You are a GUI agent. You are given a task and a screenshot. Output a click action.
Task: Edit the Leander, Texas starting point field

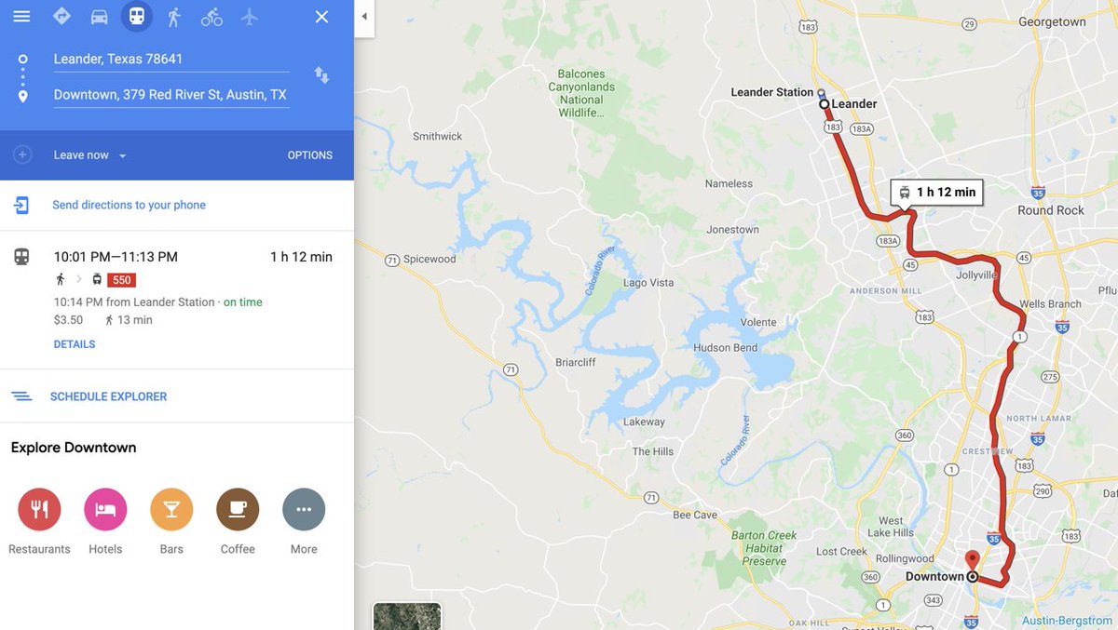(170, 59)
